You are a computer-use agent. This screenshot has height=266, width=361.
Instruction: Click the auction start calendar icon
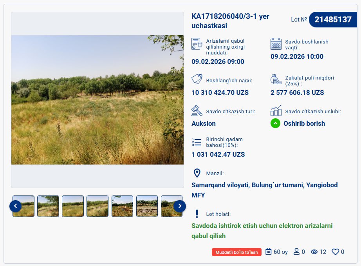point(276,44)
